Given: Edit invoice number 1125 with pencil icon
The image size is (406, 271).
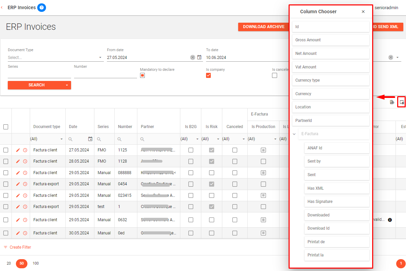Looking at the screenshot, I should pyautogui.click(x=18, y=150).
